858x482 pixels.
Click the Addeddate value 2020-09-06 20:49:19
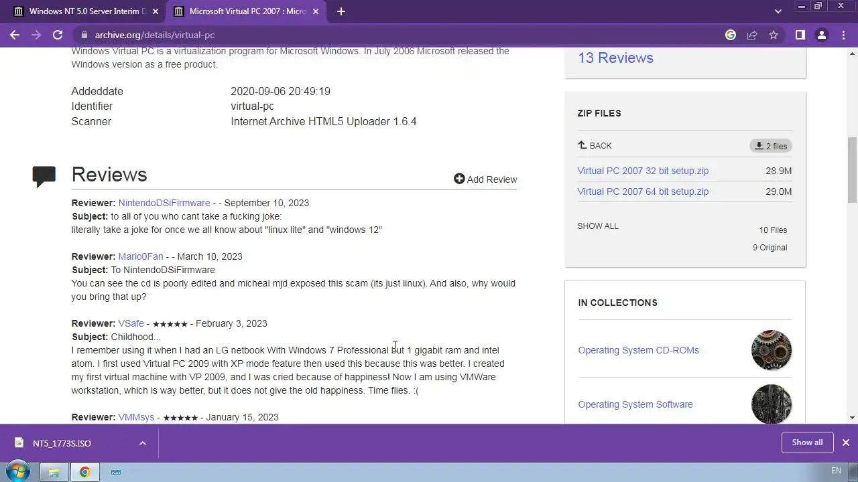click(280, 91)
